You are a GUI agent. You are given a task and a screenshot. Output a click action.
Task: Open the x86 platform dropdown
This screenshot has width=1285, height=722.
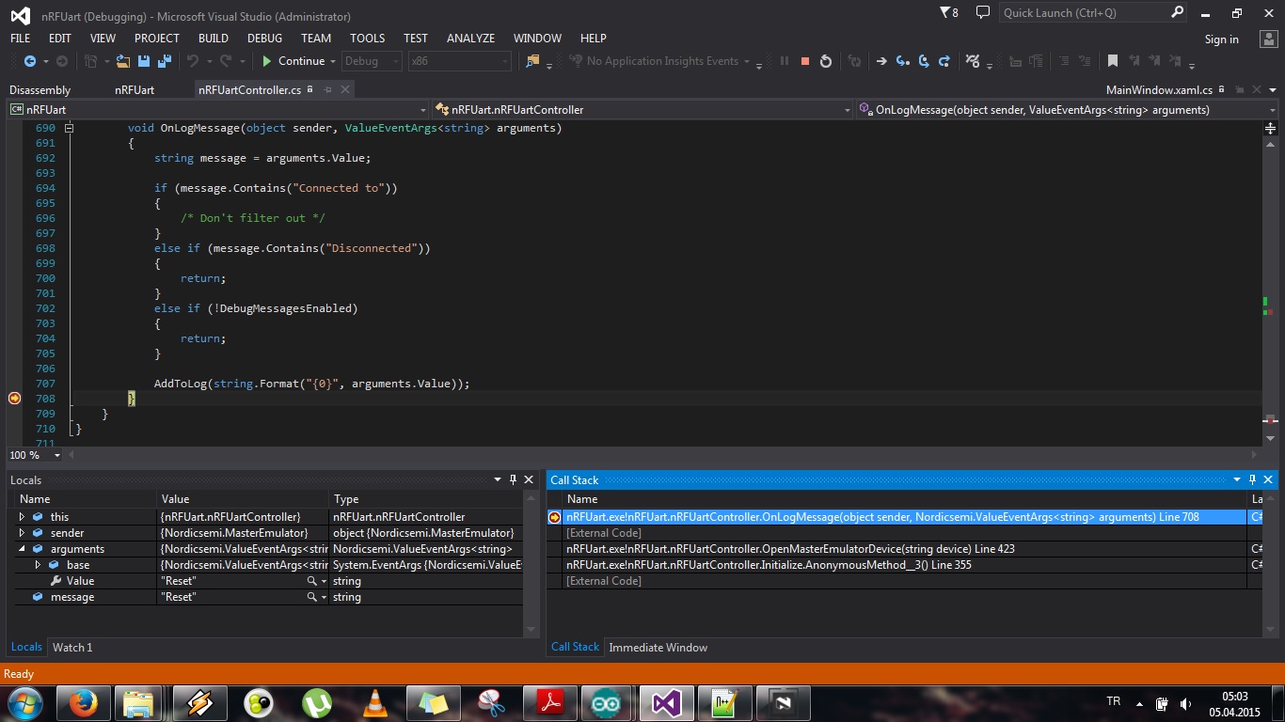point(460,61)
